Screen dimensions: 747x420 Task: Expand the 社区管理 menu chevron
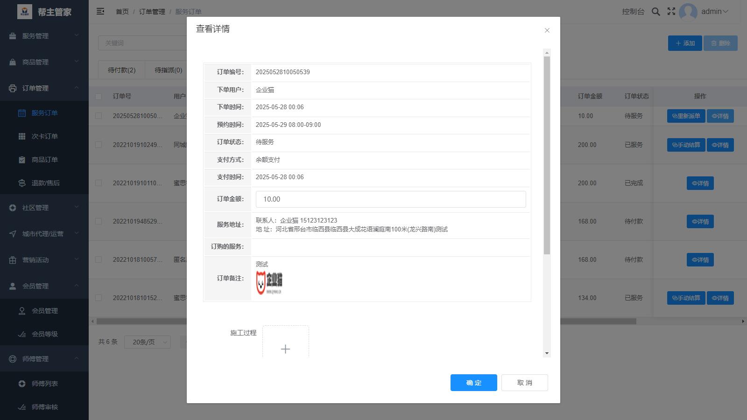[x=77, y=207]
